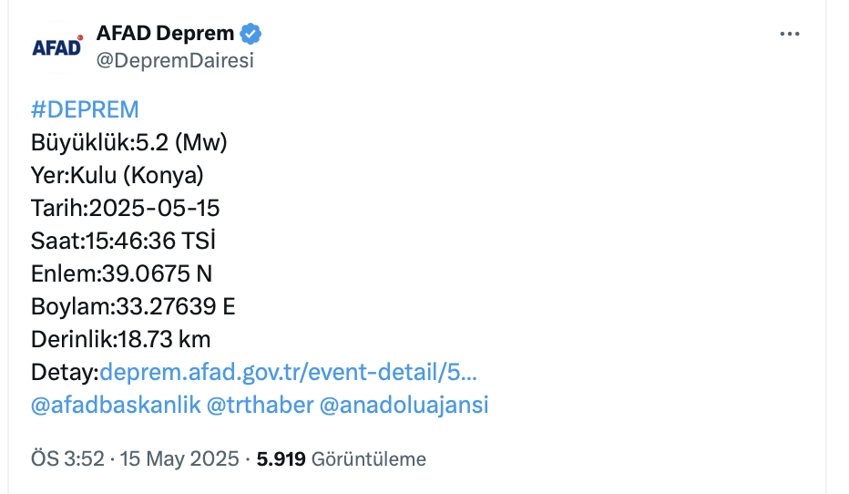This screenshot has width=849, height=494.
Task: Click the Detay: label text
Action: 65,372
